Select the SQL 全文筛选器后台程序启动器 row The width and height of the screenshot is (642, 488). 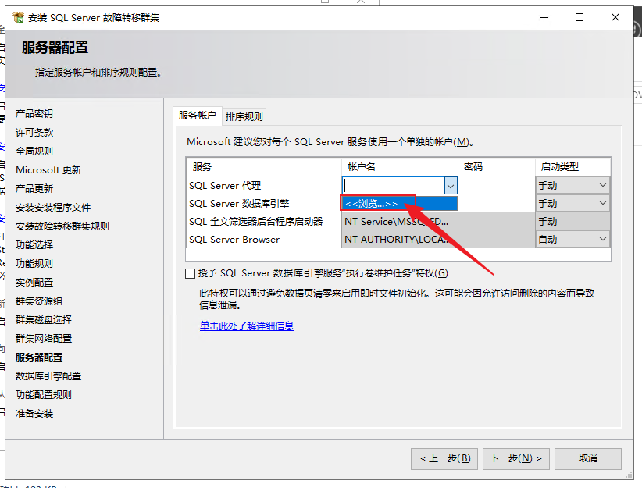coord(264,222)
